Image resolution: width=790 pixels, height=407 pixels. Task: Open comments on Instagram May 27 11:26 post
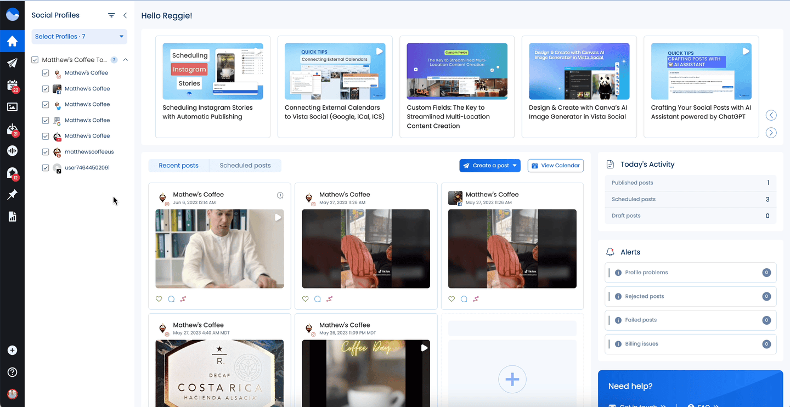[x=318, y=299]
